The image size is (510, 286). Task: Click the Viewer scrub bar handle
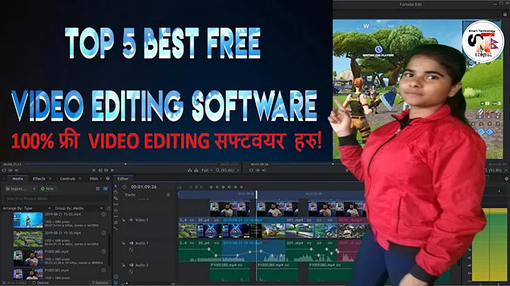[332, 164]
